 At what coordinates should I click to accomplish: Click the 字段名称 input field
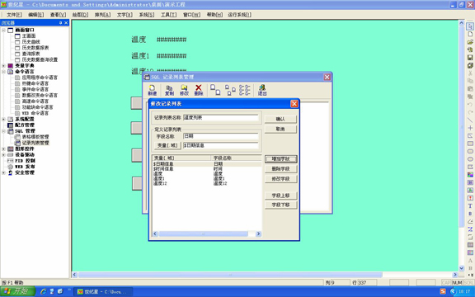pos(221,136)
